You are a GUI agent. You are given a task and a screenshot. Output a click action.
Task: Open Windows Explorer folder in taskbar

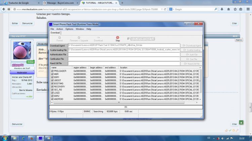tap(15, 138)
